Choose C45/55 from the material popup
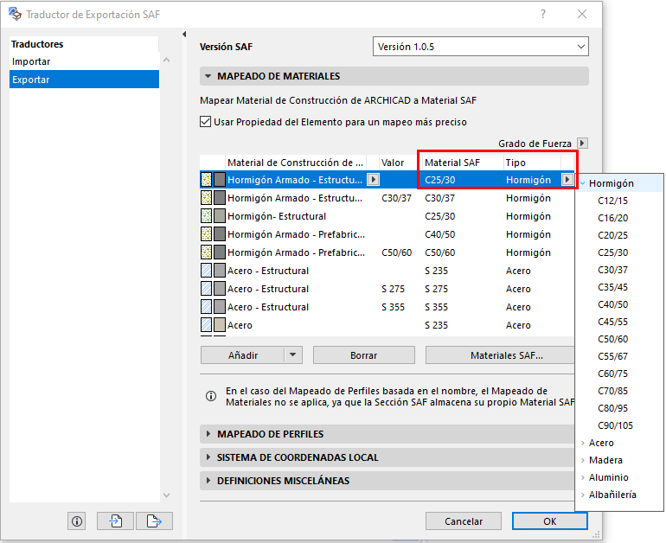The image size is (666, 543). click(x=612, y=322)
